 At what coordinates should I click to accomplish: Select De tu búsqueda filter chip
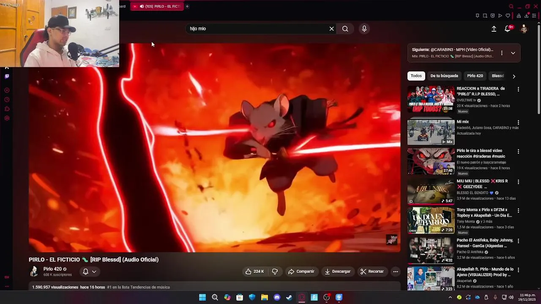pos(444,76)
